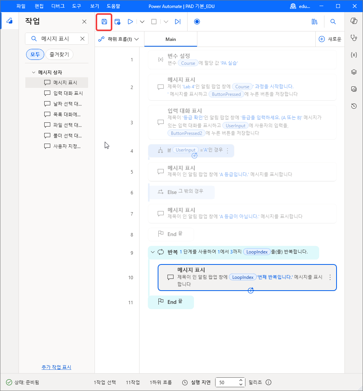Open the Images panel icon

354,89
